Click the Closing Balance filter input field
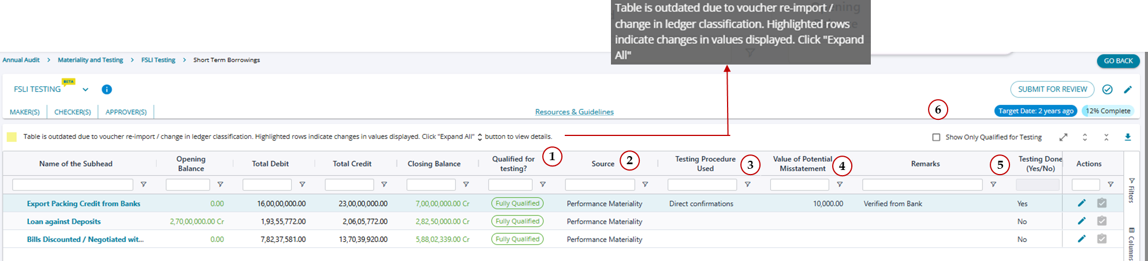This screenshot has height=261, width=1148. click(431, 184)
